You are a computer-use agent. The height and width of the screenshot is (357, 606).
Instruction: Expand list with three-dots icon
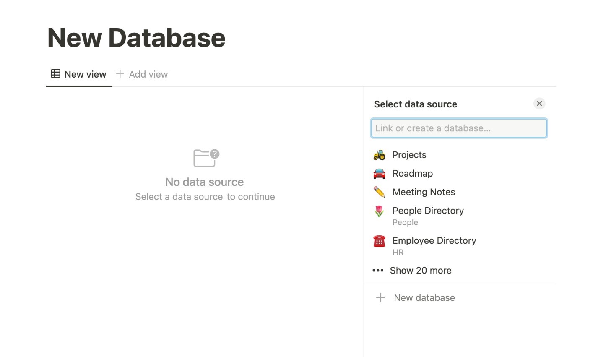[378, 271]
